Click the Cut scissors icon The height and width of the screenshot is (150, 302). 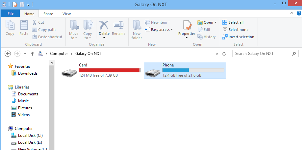35,22
